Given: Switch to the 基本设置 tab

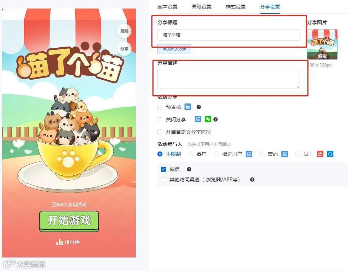Looking at the screenshot, I should pos(167,7).
